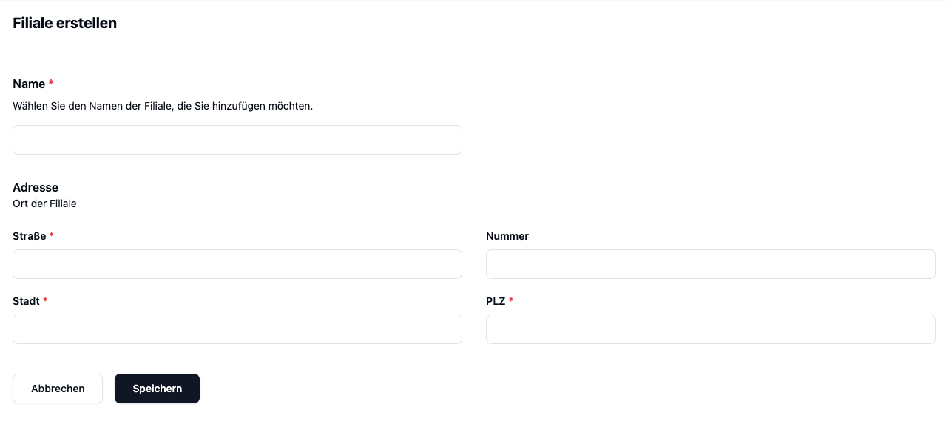This screenshot has width=949, height=427.
Task: Click the required asterisk next to Straße
Action: [x=52, y=235]
